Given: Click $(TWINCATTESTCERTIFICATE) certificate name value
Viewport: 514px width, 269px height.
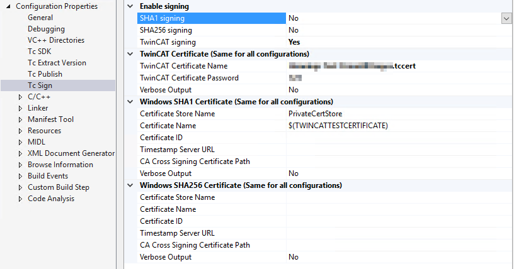Looking at the screenshot, I should 338,126.
